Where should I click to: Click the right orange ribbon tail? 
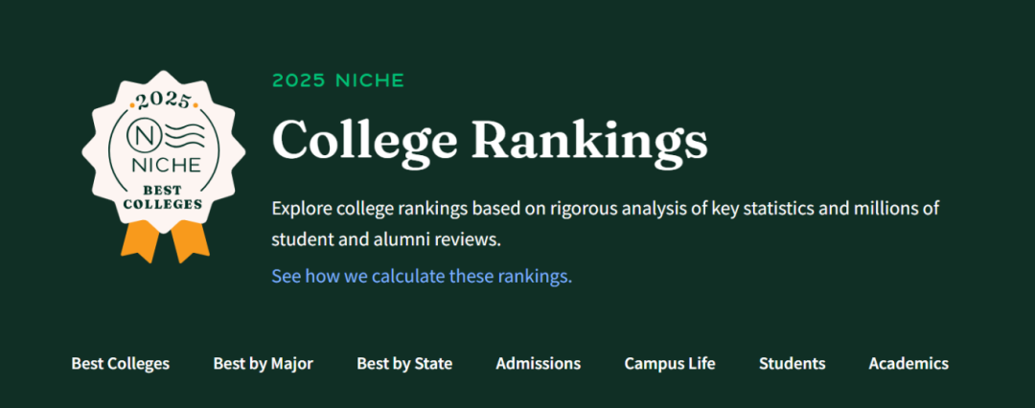click(189, 240)
